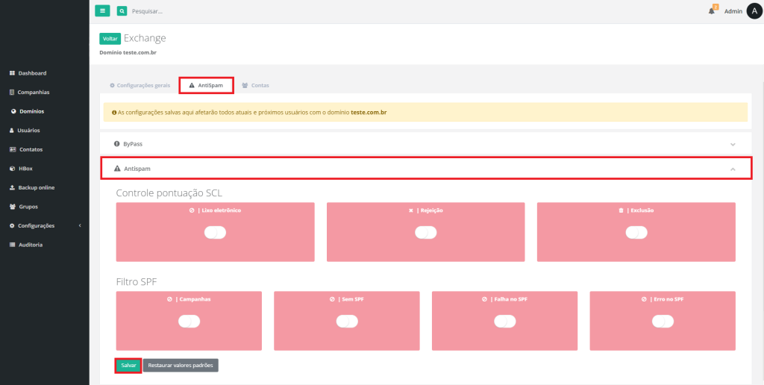Screen dimensions: 764x385
Task: Click the warning triangle icon on AntiSpam tab
Action: [192, 85]
